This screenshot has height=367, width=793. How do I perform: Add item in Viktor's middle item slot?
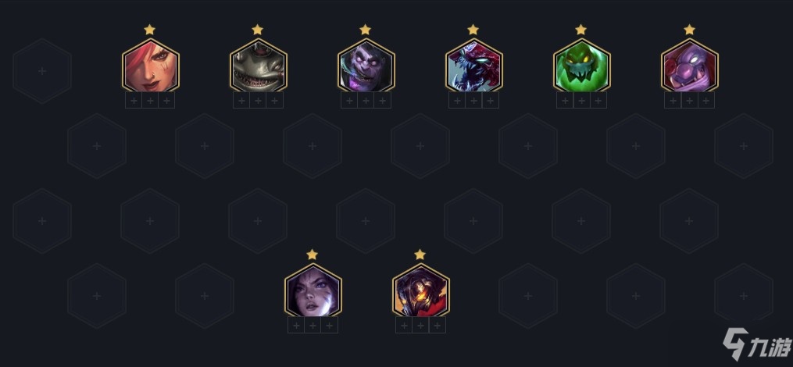tap(420, 325)
